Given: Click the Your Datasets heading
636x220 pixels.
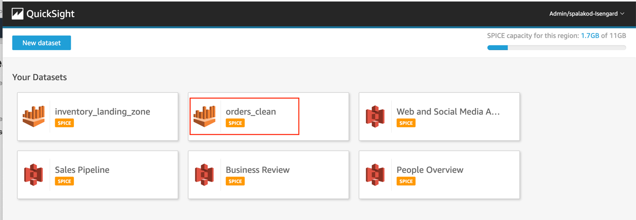Looking at the screenshot, I should [40, 77].
